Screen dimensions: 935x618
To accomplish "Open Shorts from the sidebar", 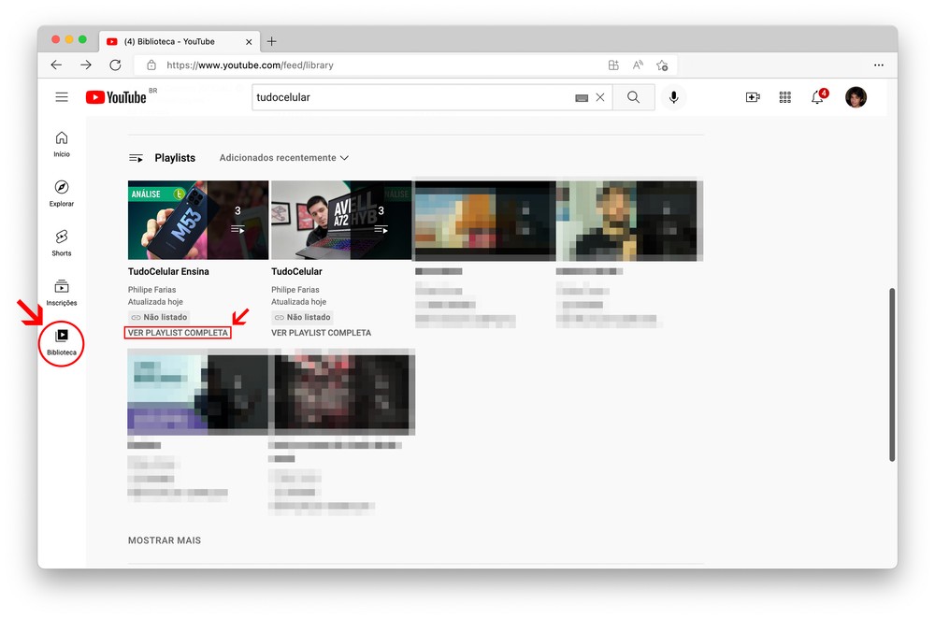I will [x=62, y=243].
